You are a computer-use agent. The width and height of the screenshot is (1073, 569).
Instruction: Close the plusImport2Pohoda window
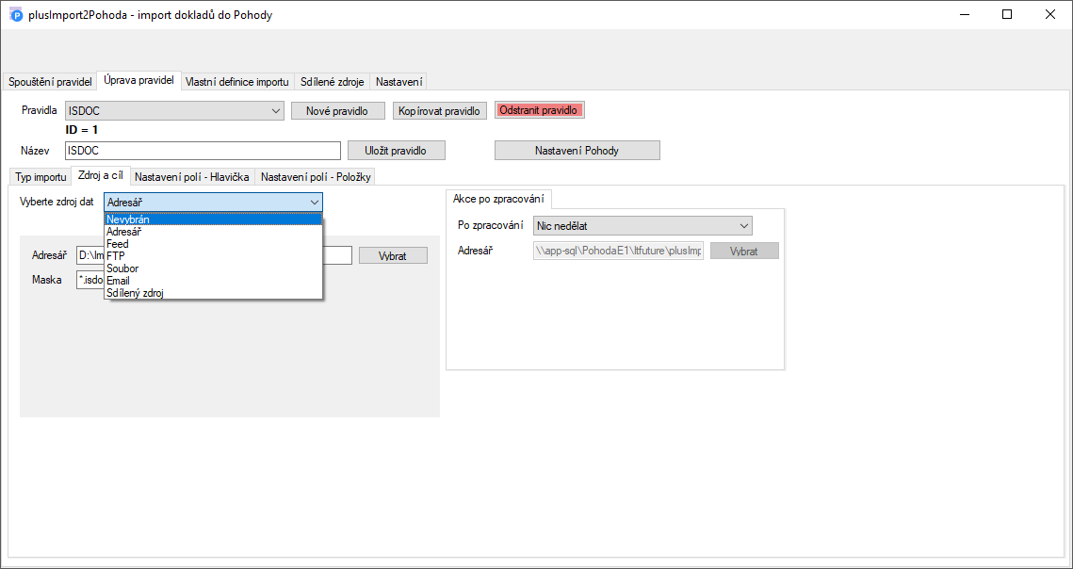[x=1049, y=14]
